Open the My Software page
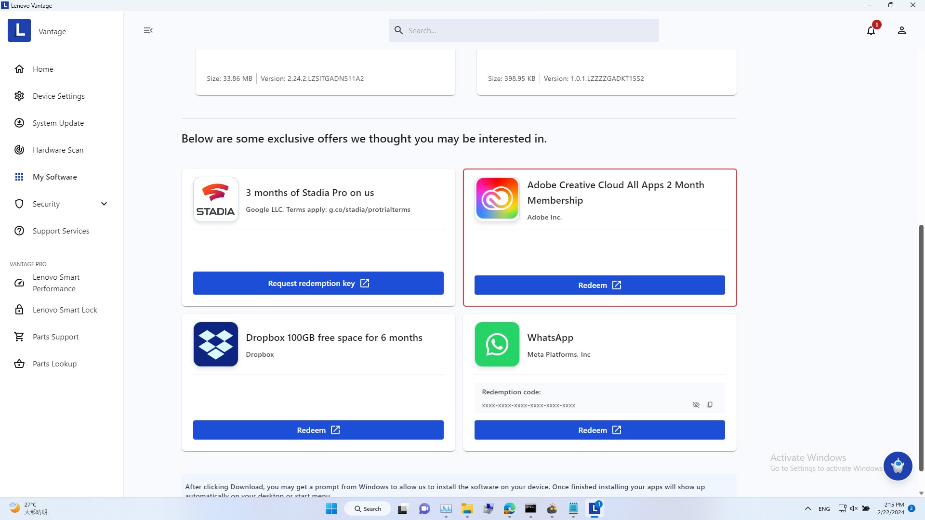This screenshot has height=520, width=925. click(54, 177)
